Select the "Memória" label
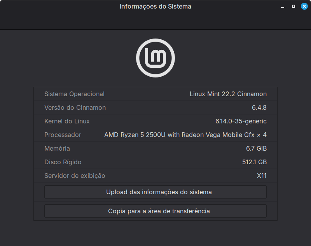 [x=57, y=148]
